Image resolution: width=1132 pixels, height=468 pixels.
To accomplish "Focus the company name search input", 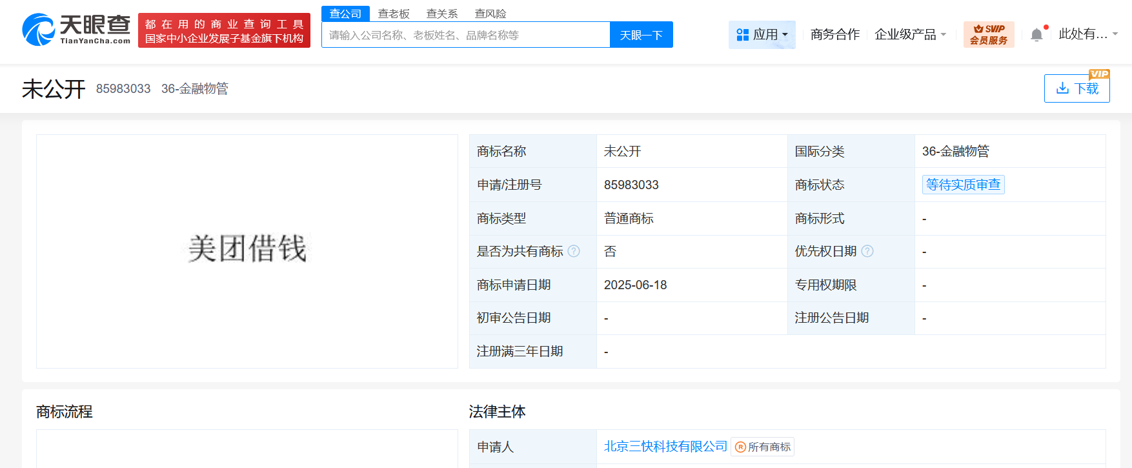I will (465, 35).
